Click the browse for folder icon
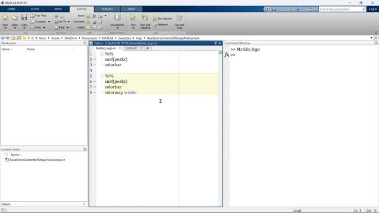Screen dimensions: 379x213 pyautogui.click(x=18, y=38)
